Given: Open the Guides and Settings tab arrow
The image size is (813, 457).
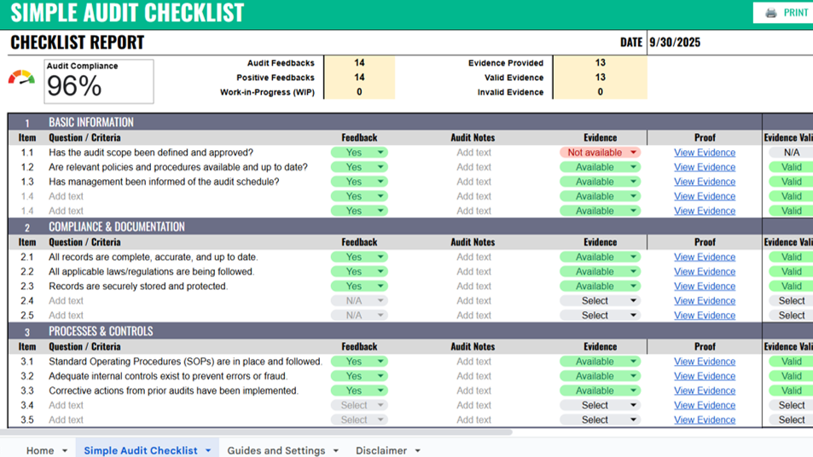Looking at the screenshot, I should pos(336,451).
